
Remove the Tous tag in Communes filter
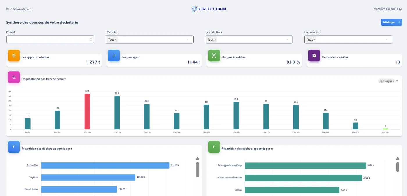pyautogui.click(x=315, y=40)
